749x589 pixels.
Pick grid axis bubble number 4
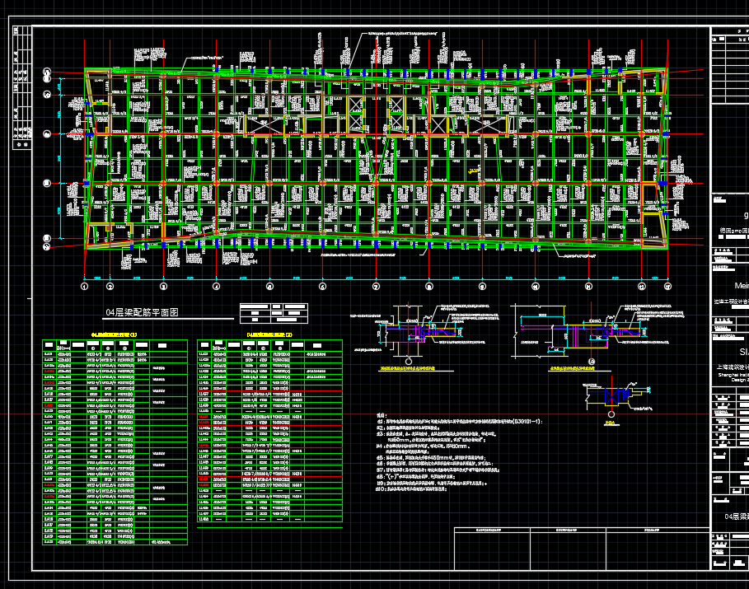click(x=217, y=286)
